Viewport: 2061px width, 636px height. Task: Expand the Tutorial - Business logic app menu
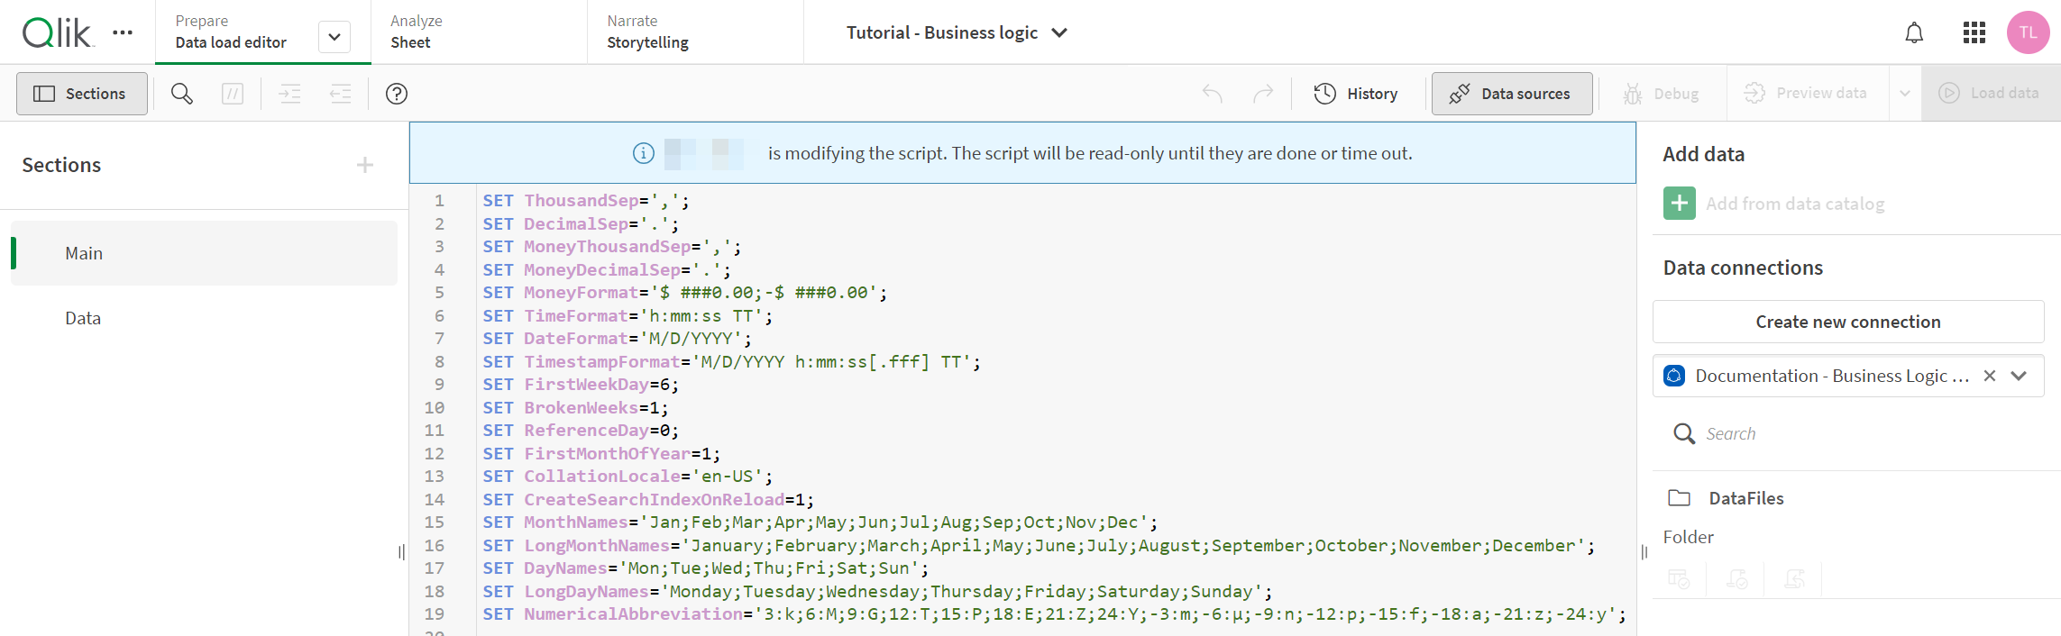(957, 32)
